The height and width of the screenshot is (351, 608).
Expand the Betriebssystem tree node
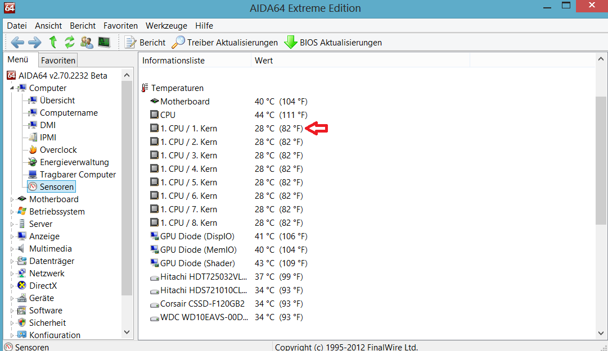(12, 212)
